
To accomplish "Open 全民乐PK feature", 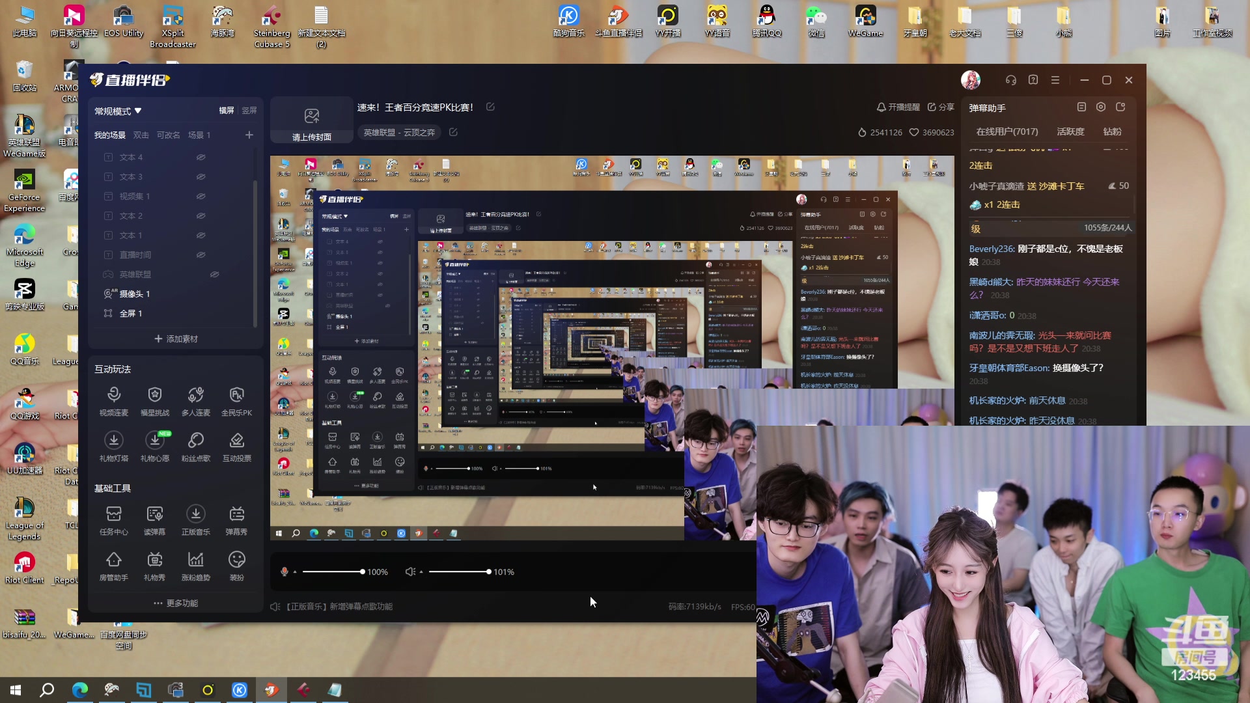I will coord(237,401).
